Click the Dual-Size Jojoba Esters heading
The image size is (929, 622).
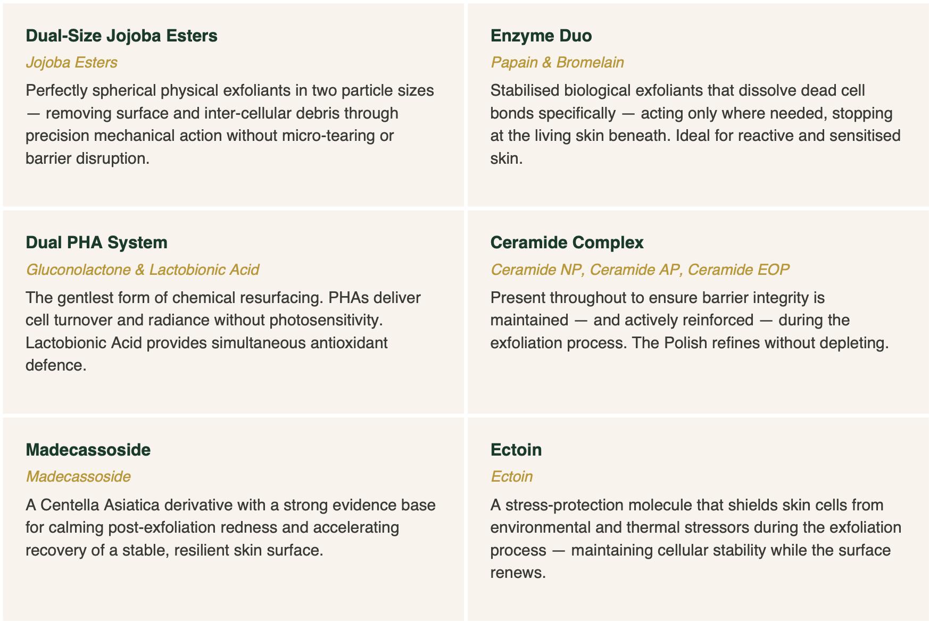[x=121, y=36]
